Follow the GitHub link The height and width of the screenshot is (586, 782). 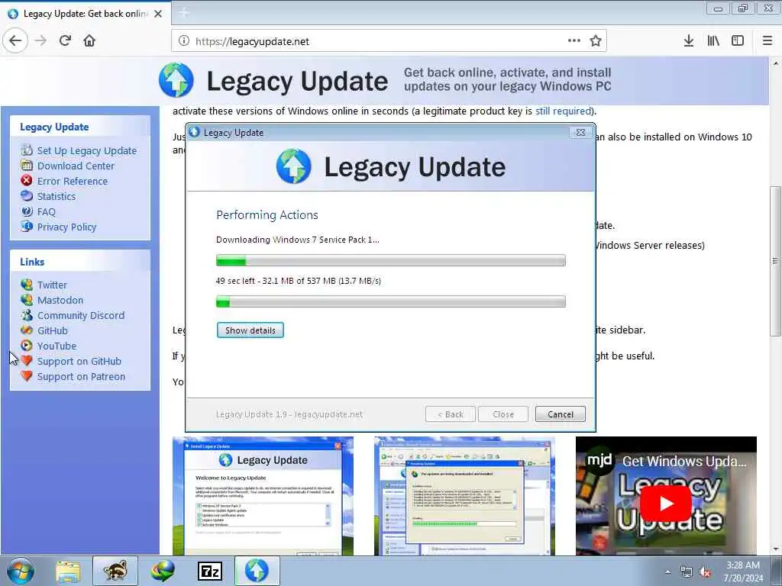(x=53, y=331)
